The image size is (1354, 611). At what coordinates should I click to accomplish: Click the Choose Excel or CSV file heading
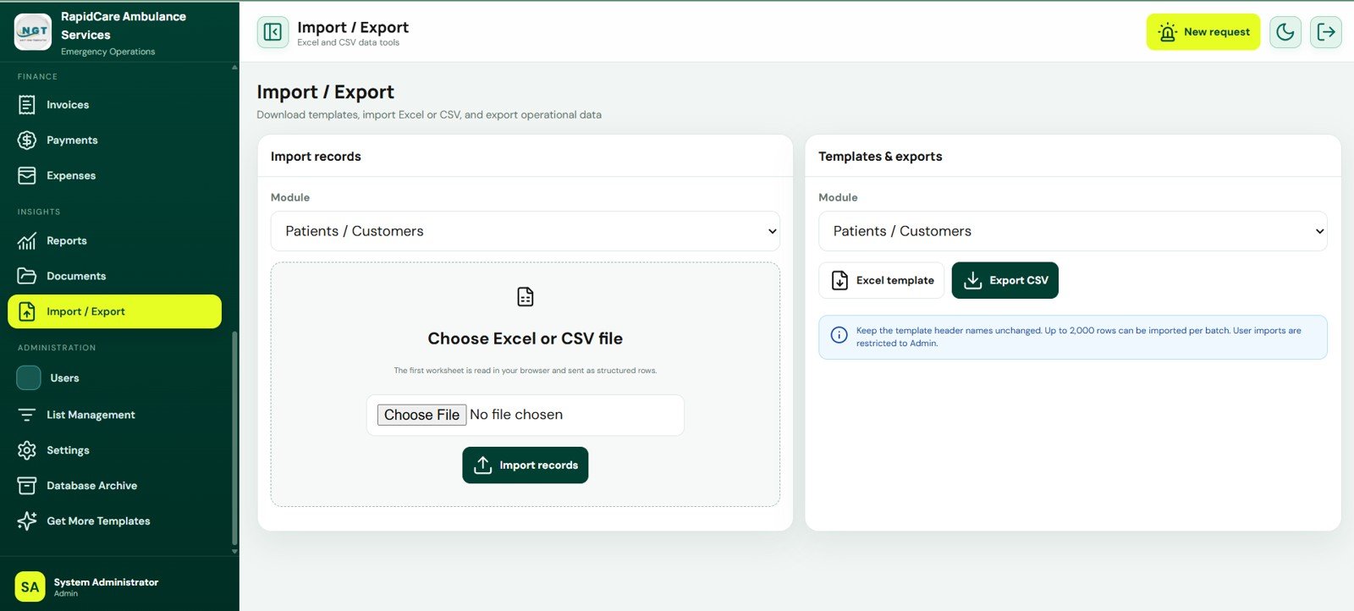pos(525,339)
